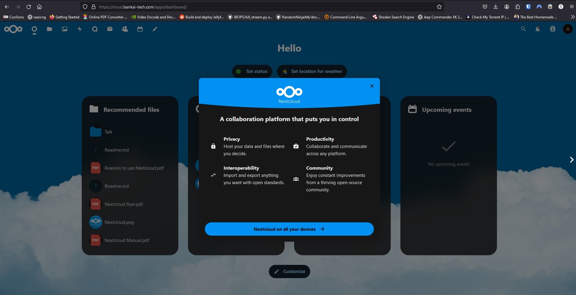Viewport: 576px width, 295px height.
Task: Open the profile avatar menu
Action: [567, 29]
